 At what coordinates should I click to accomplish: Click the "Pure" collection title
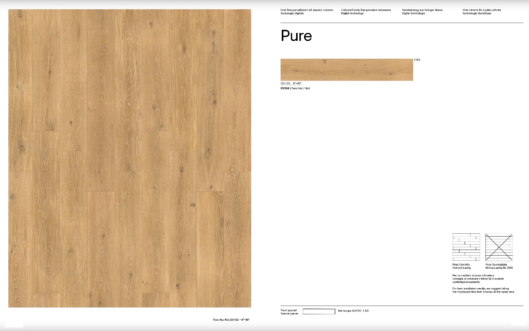(296, 36)
